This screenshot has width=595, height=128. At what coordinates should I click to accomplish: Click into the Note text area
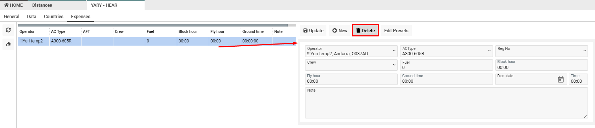click(447, 103)
